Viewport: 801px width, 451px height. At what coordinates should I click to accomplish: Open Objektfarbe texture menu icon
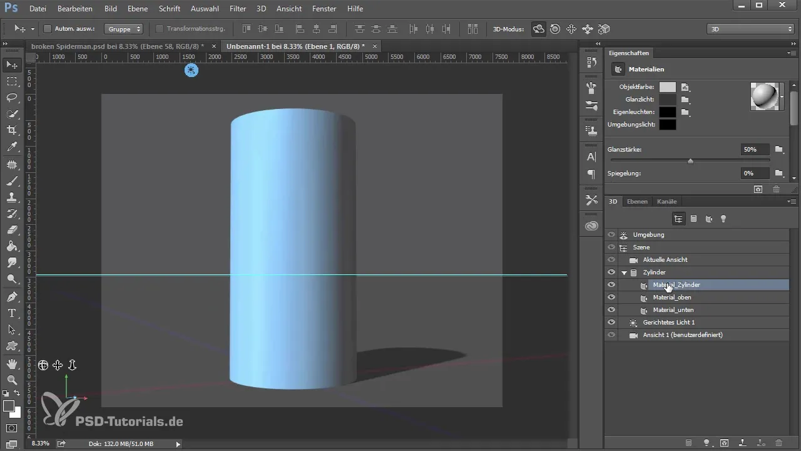pyautogui.click(x=685, y=87)
